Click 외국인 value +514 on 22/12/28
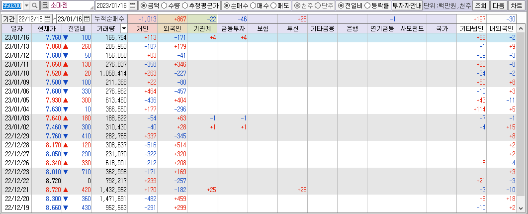 (x=173, y=145)
